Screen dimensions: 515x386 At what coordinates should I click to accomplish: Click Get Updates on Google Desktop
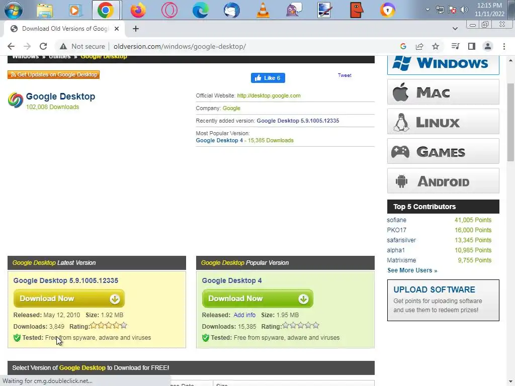point(53,74)
